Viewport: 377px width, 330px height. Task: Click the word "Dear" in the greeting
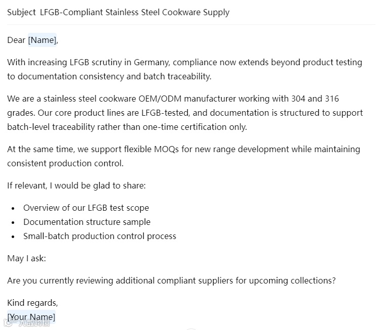click(16, 40)
